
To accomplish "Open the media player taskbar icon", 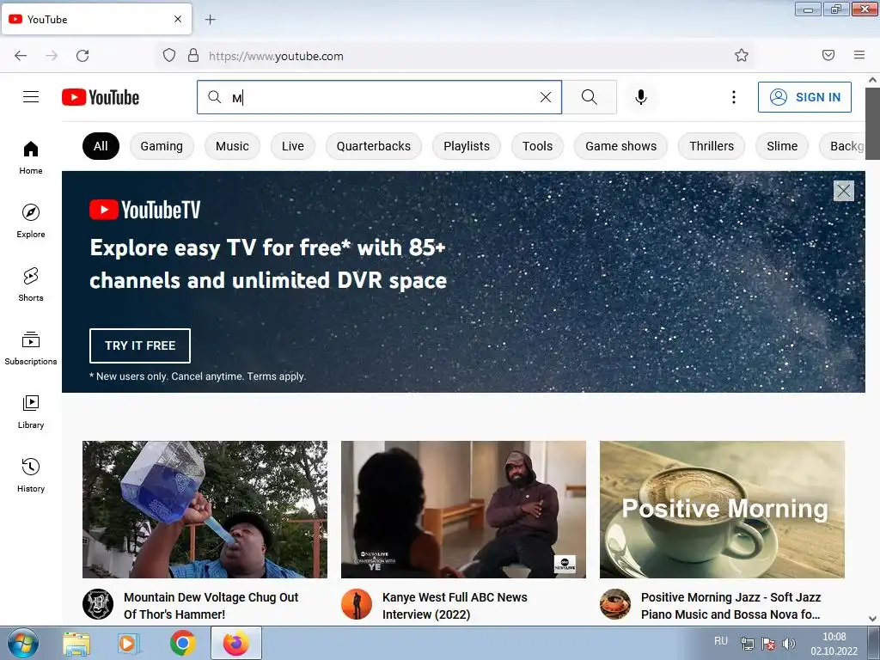I will point(129,644).
